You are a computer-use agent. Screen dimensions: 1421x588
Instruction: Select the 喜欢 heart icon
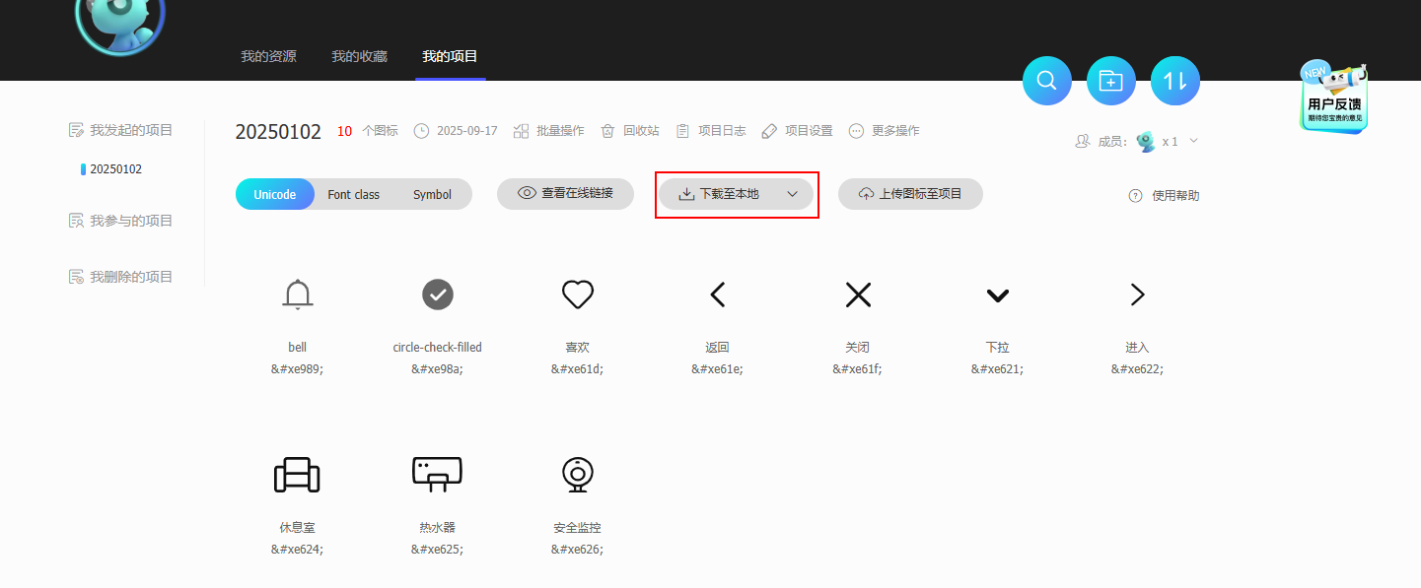(x=577, y=294)
